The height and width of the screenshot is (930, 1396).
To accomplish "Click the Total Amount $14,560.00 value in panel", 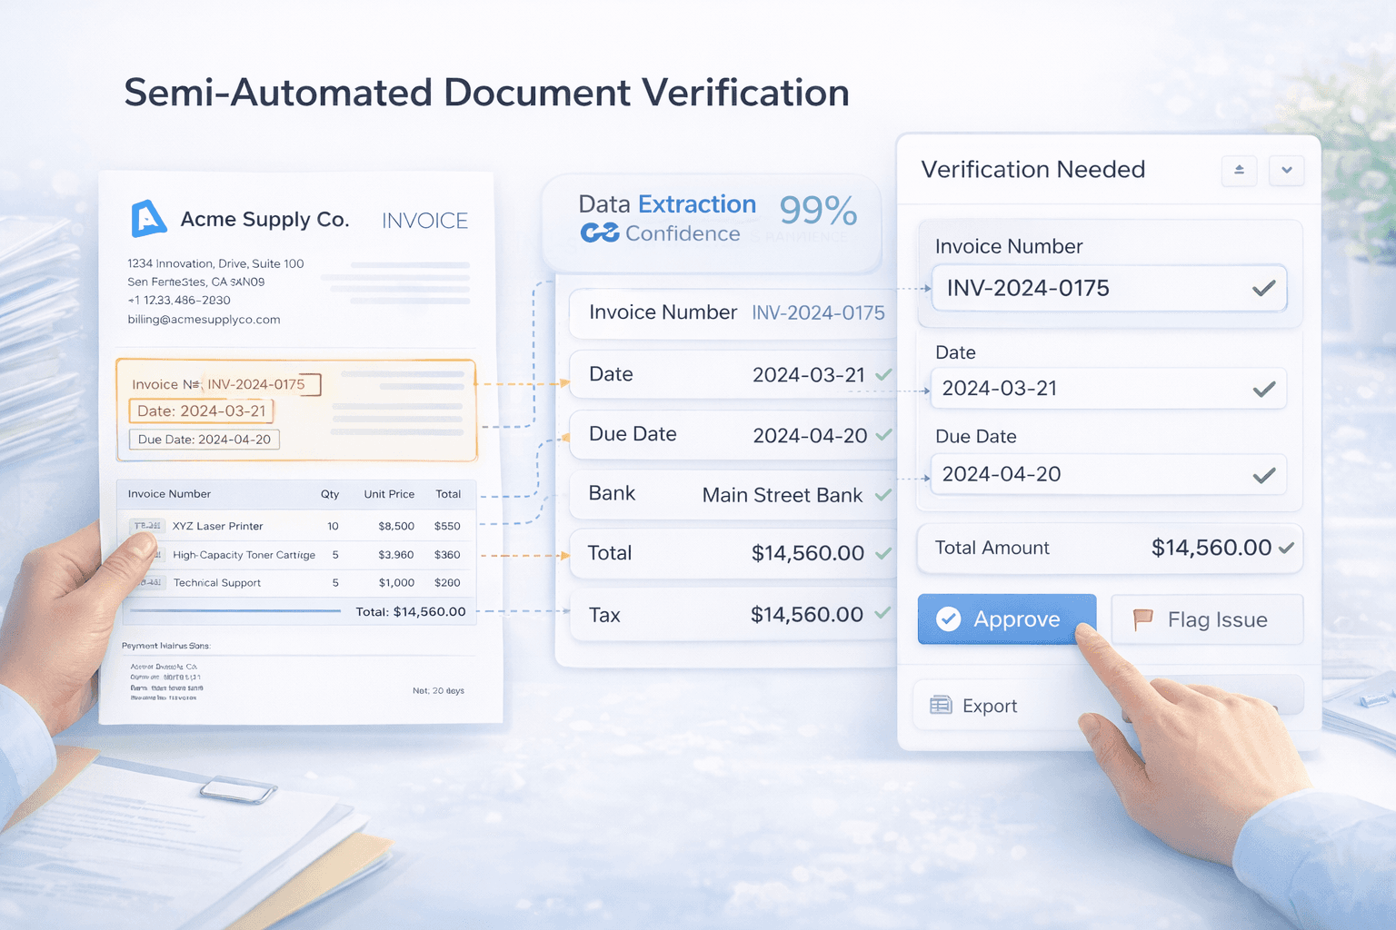I will [1212, 548].
